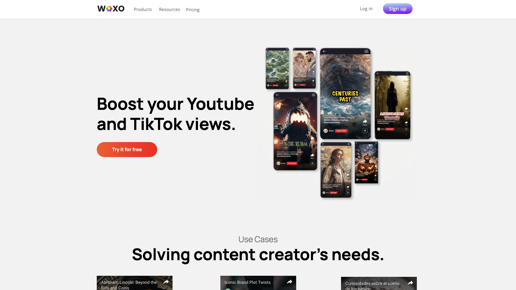Screen dimensions: 516x290
Task: Click the camera icon on story view
Action: [367, 51]
